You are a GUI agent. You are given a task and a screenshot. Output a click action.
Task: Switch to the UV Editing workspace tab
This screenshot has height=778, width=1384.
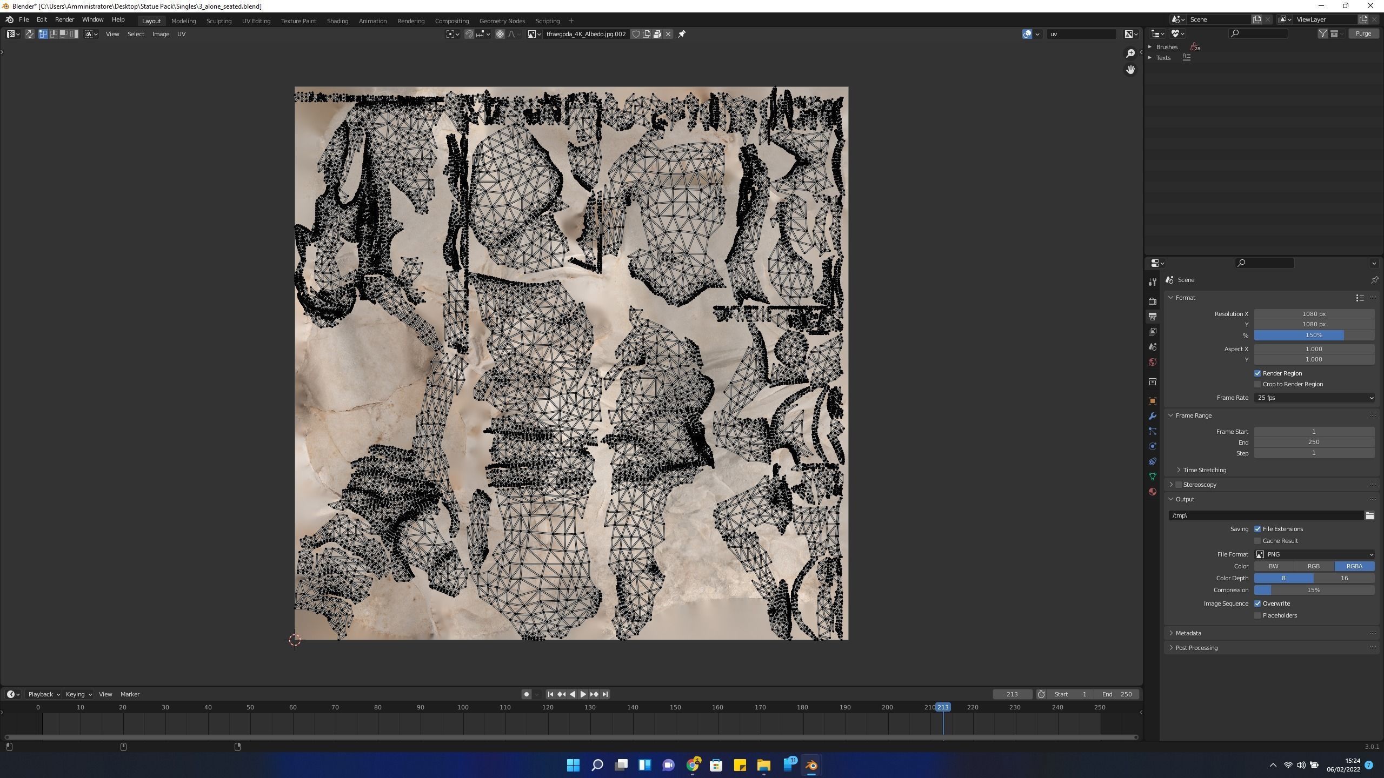click(x=256, y=21)
